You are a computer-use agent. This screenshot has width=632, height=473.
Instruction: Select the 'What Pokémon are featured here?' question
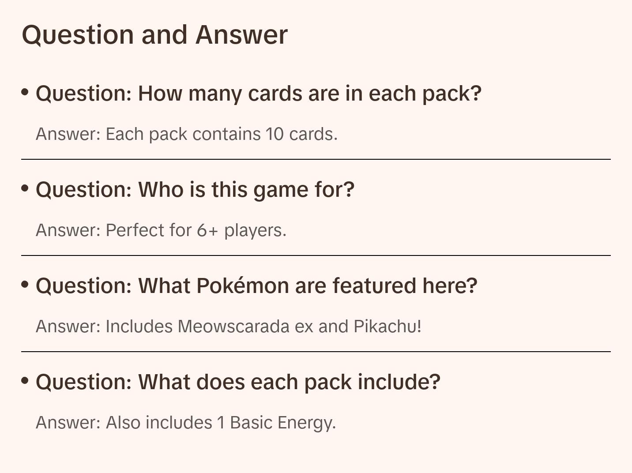coord(256,286)
